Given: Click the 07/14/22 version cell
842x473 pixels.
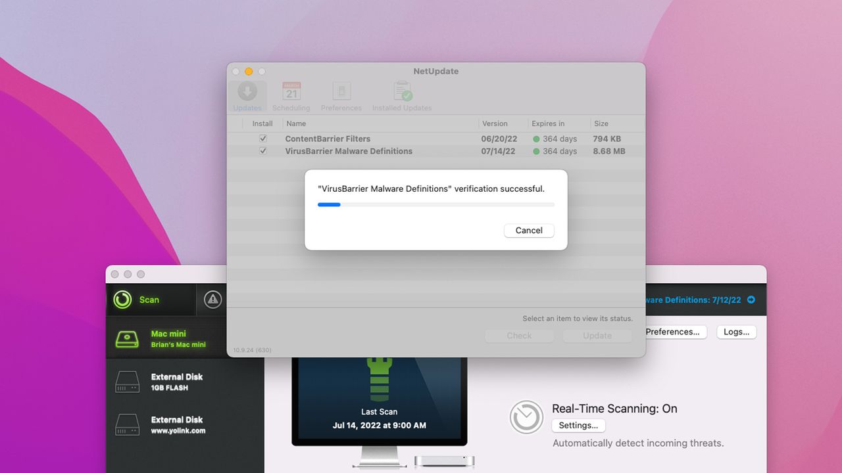Looking at the screenshot, I should pos(499,151).
